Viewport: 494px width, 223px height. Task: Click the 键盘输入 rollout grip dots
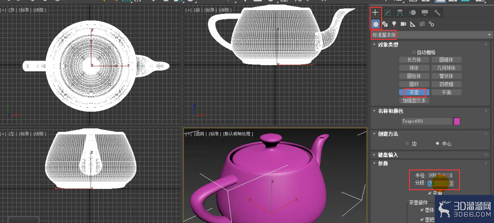click(x=486, y=154)
